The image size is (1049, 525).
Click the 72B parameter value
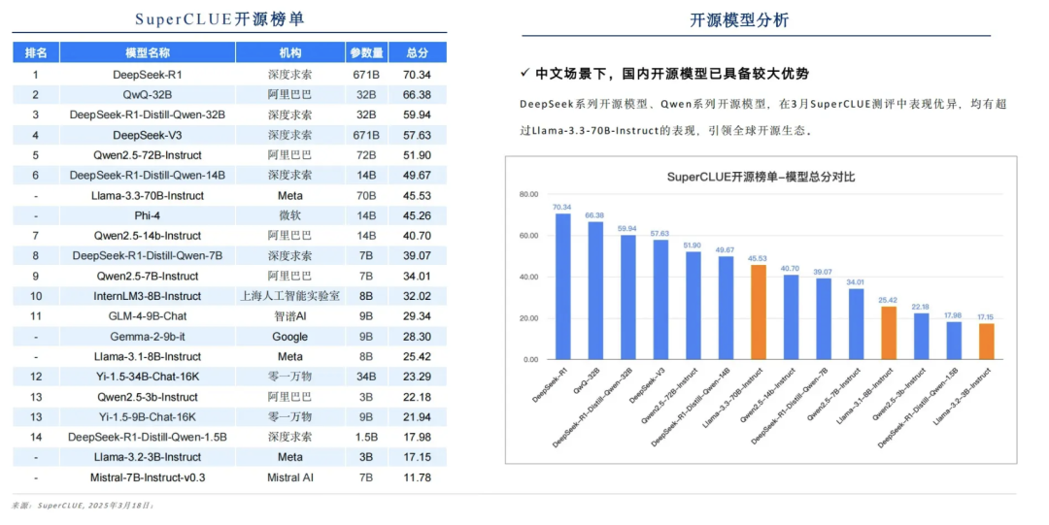366,155
